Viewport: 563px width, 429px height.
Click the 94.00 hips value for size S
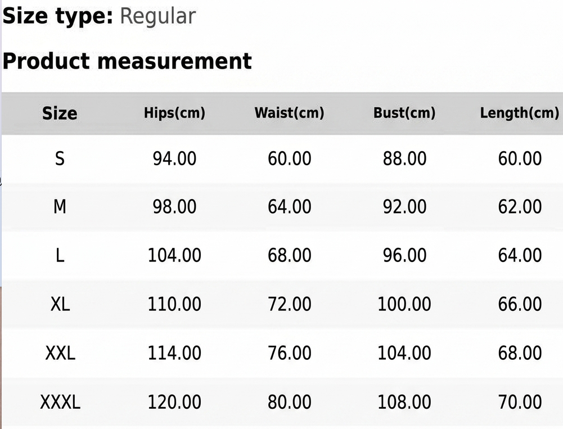point(174,159)
